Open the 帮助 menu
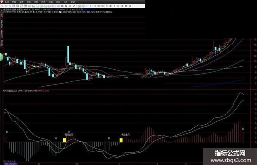257x165 pixels. 72,2
